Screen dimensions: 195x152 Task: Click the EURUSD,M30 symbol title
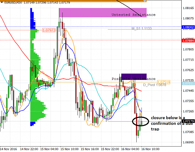[13, 2]
